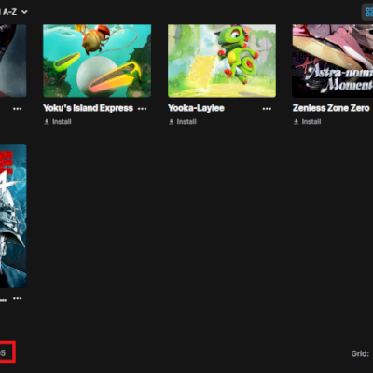Open Yooka-Laylee cover thumbnail

pos(222,61)
